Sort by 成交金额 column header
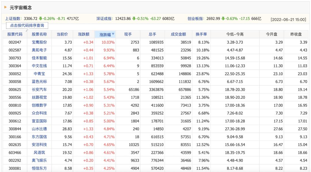This screenshot has height=172, width=311. coord(178,34)
